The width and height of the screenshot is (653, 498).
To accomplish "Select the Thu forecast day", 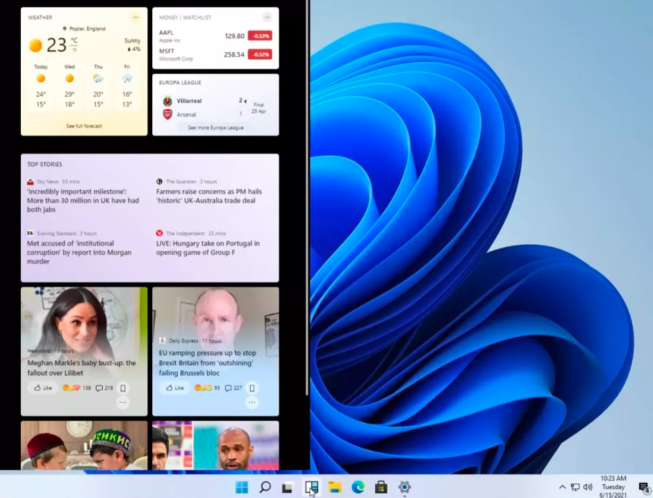I will point(98,86).
